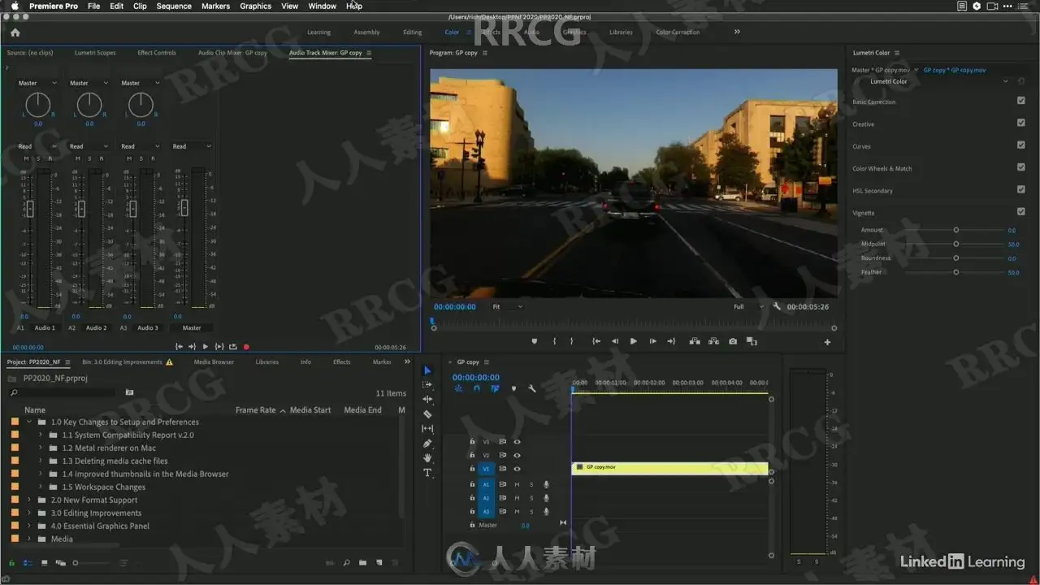Image resolution: width=1040 pixels, height=585 pixels.
Task: Toggle Snap in timeline
Action: (477, 388)
